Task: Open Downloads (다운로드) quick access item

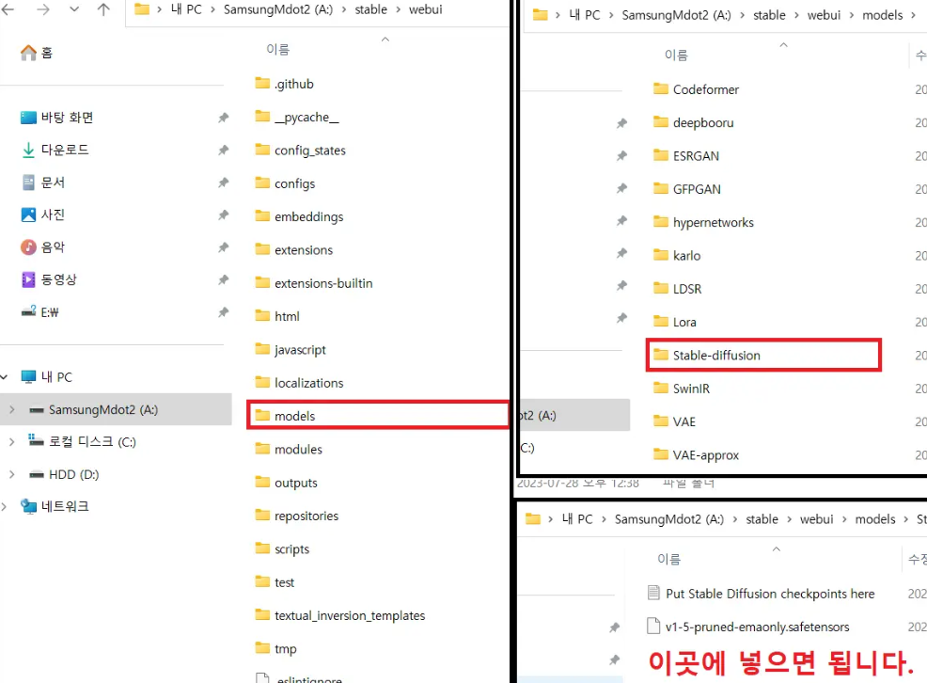Action: 55,150
